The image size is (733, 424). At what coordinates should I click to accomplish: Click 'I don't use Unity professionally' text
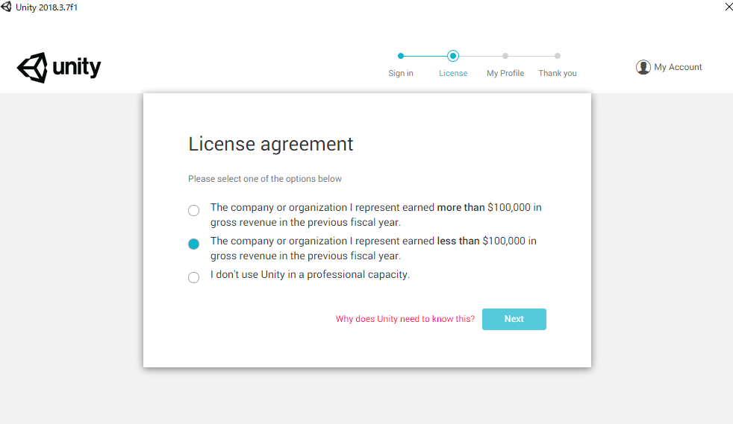point(310,275)
